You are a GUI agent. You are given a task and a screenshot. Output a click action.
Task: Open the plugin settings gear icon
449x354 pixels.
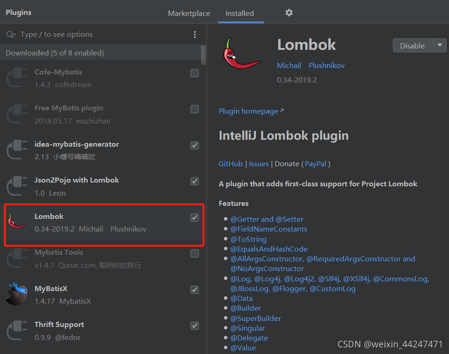coord(289,13)
